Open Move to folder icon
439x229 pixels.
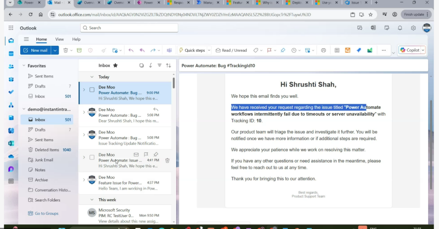click(x=115, y=51)
